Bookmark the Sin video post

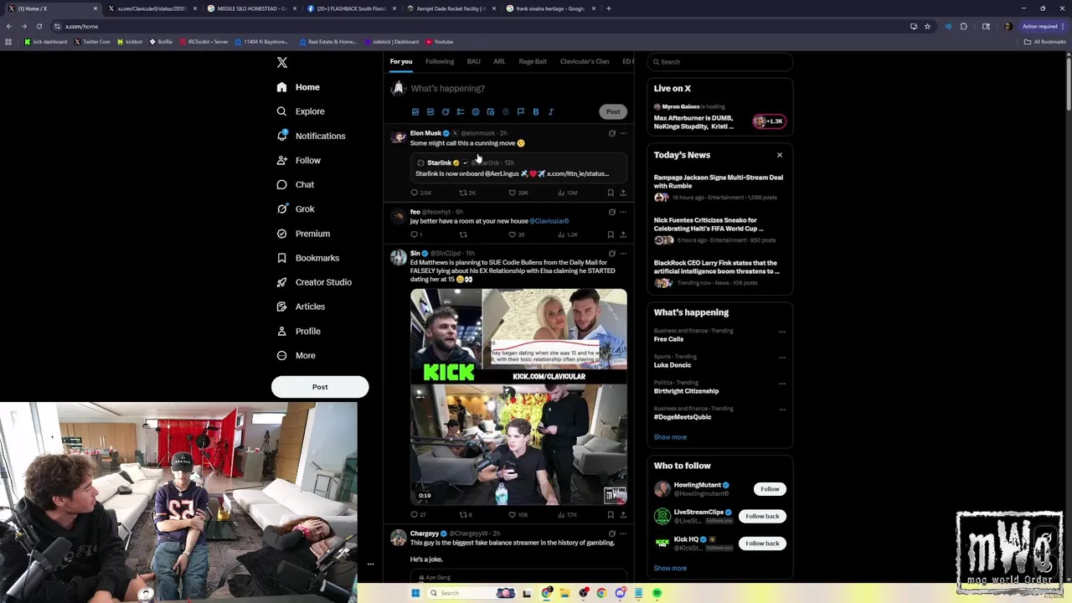point(611,514)
